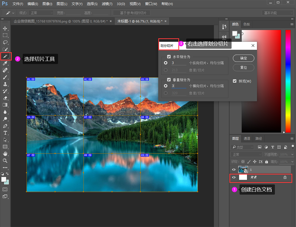Uncheck the 垂直划分为 checkbox
The width and height of the screenshot is (296, 227).
click(169, 80)
